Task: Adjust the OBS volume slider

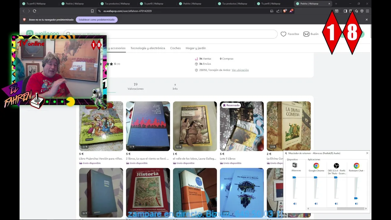Action: tap(336, 177)
